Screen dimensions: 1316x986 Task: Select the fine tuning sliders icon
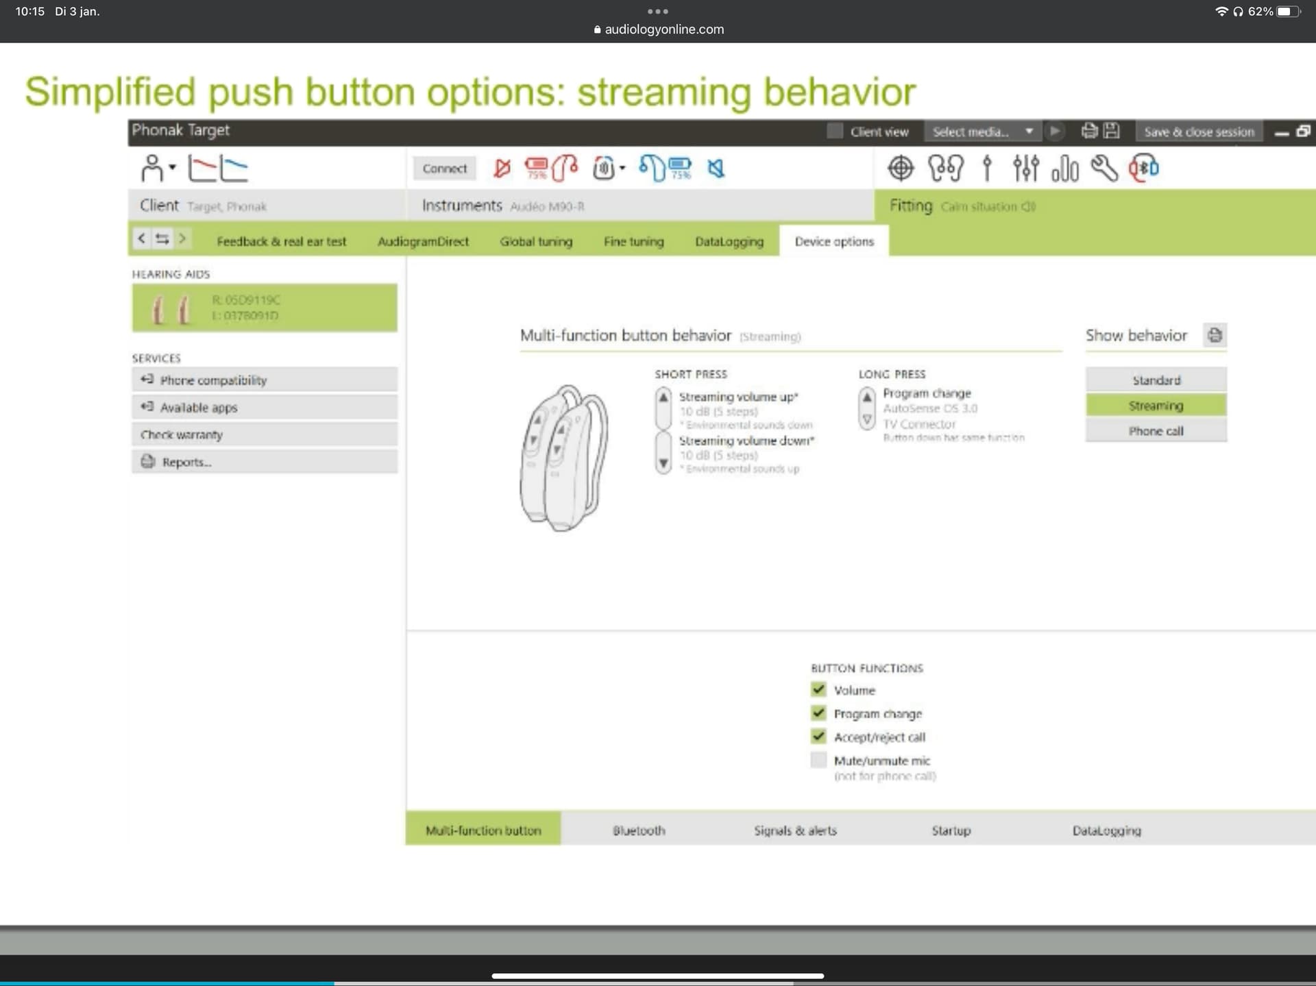point(1025,168)
